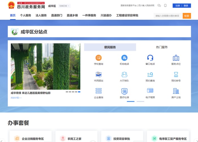
Task: Open the 学校查询 school lookup icon
Action: click(x=98, y=58)
